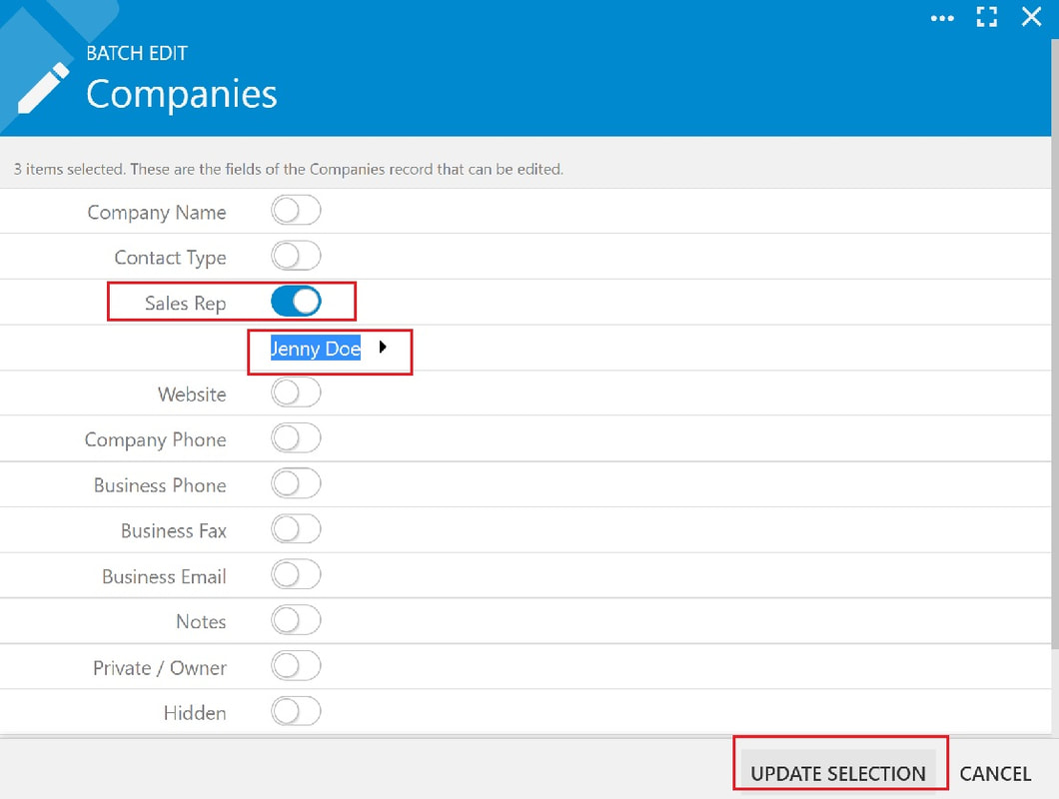
Task: Open the three-dots more options menu
Action: click(x=942, y=18)
